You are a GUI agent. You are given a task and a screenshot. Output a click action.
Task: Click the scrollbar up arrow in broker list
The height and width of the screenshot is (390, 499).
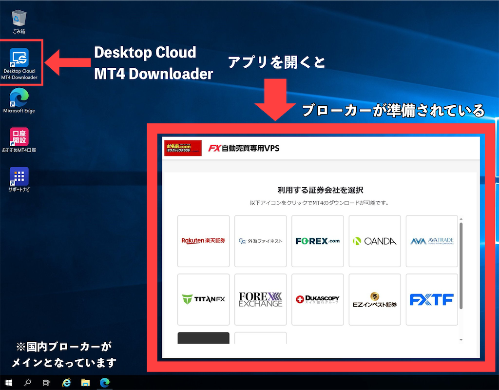coord(461,219)
